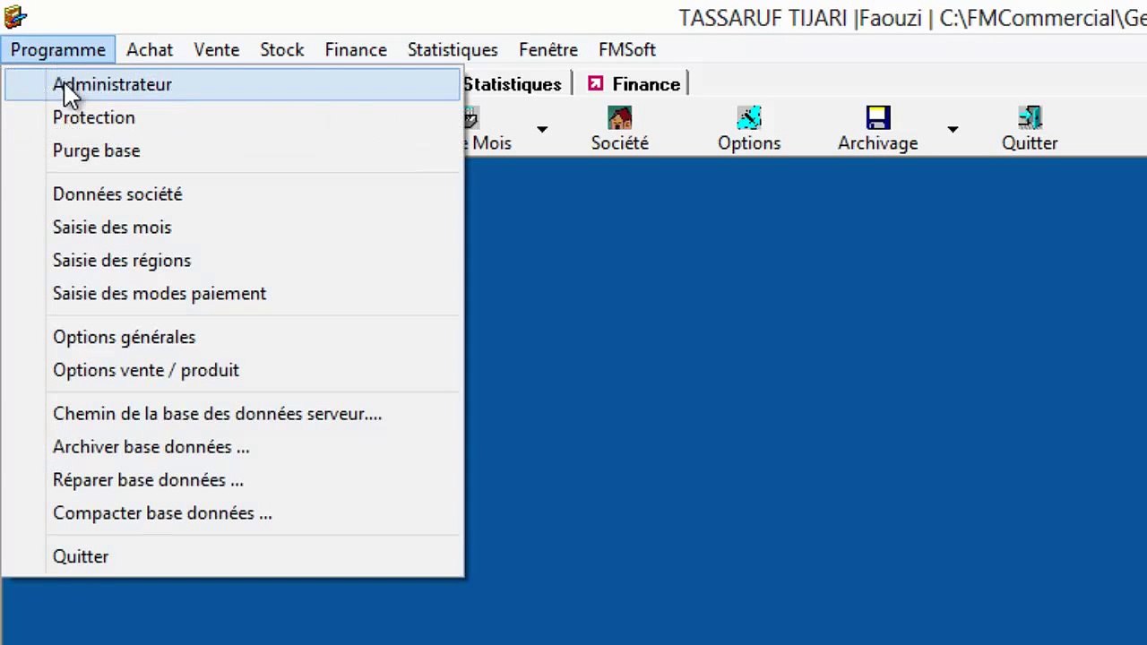Click the Archivage floppy disk icon

[878, 118]
